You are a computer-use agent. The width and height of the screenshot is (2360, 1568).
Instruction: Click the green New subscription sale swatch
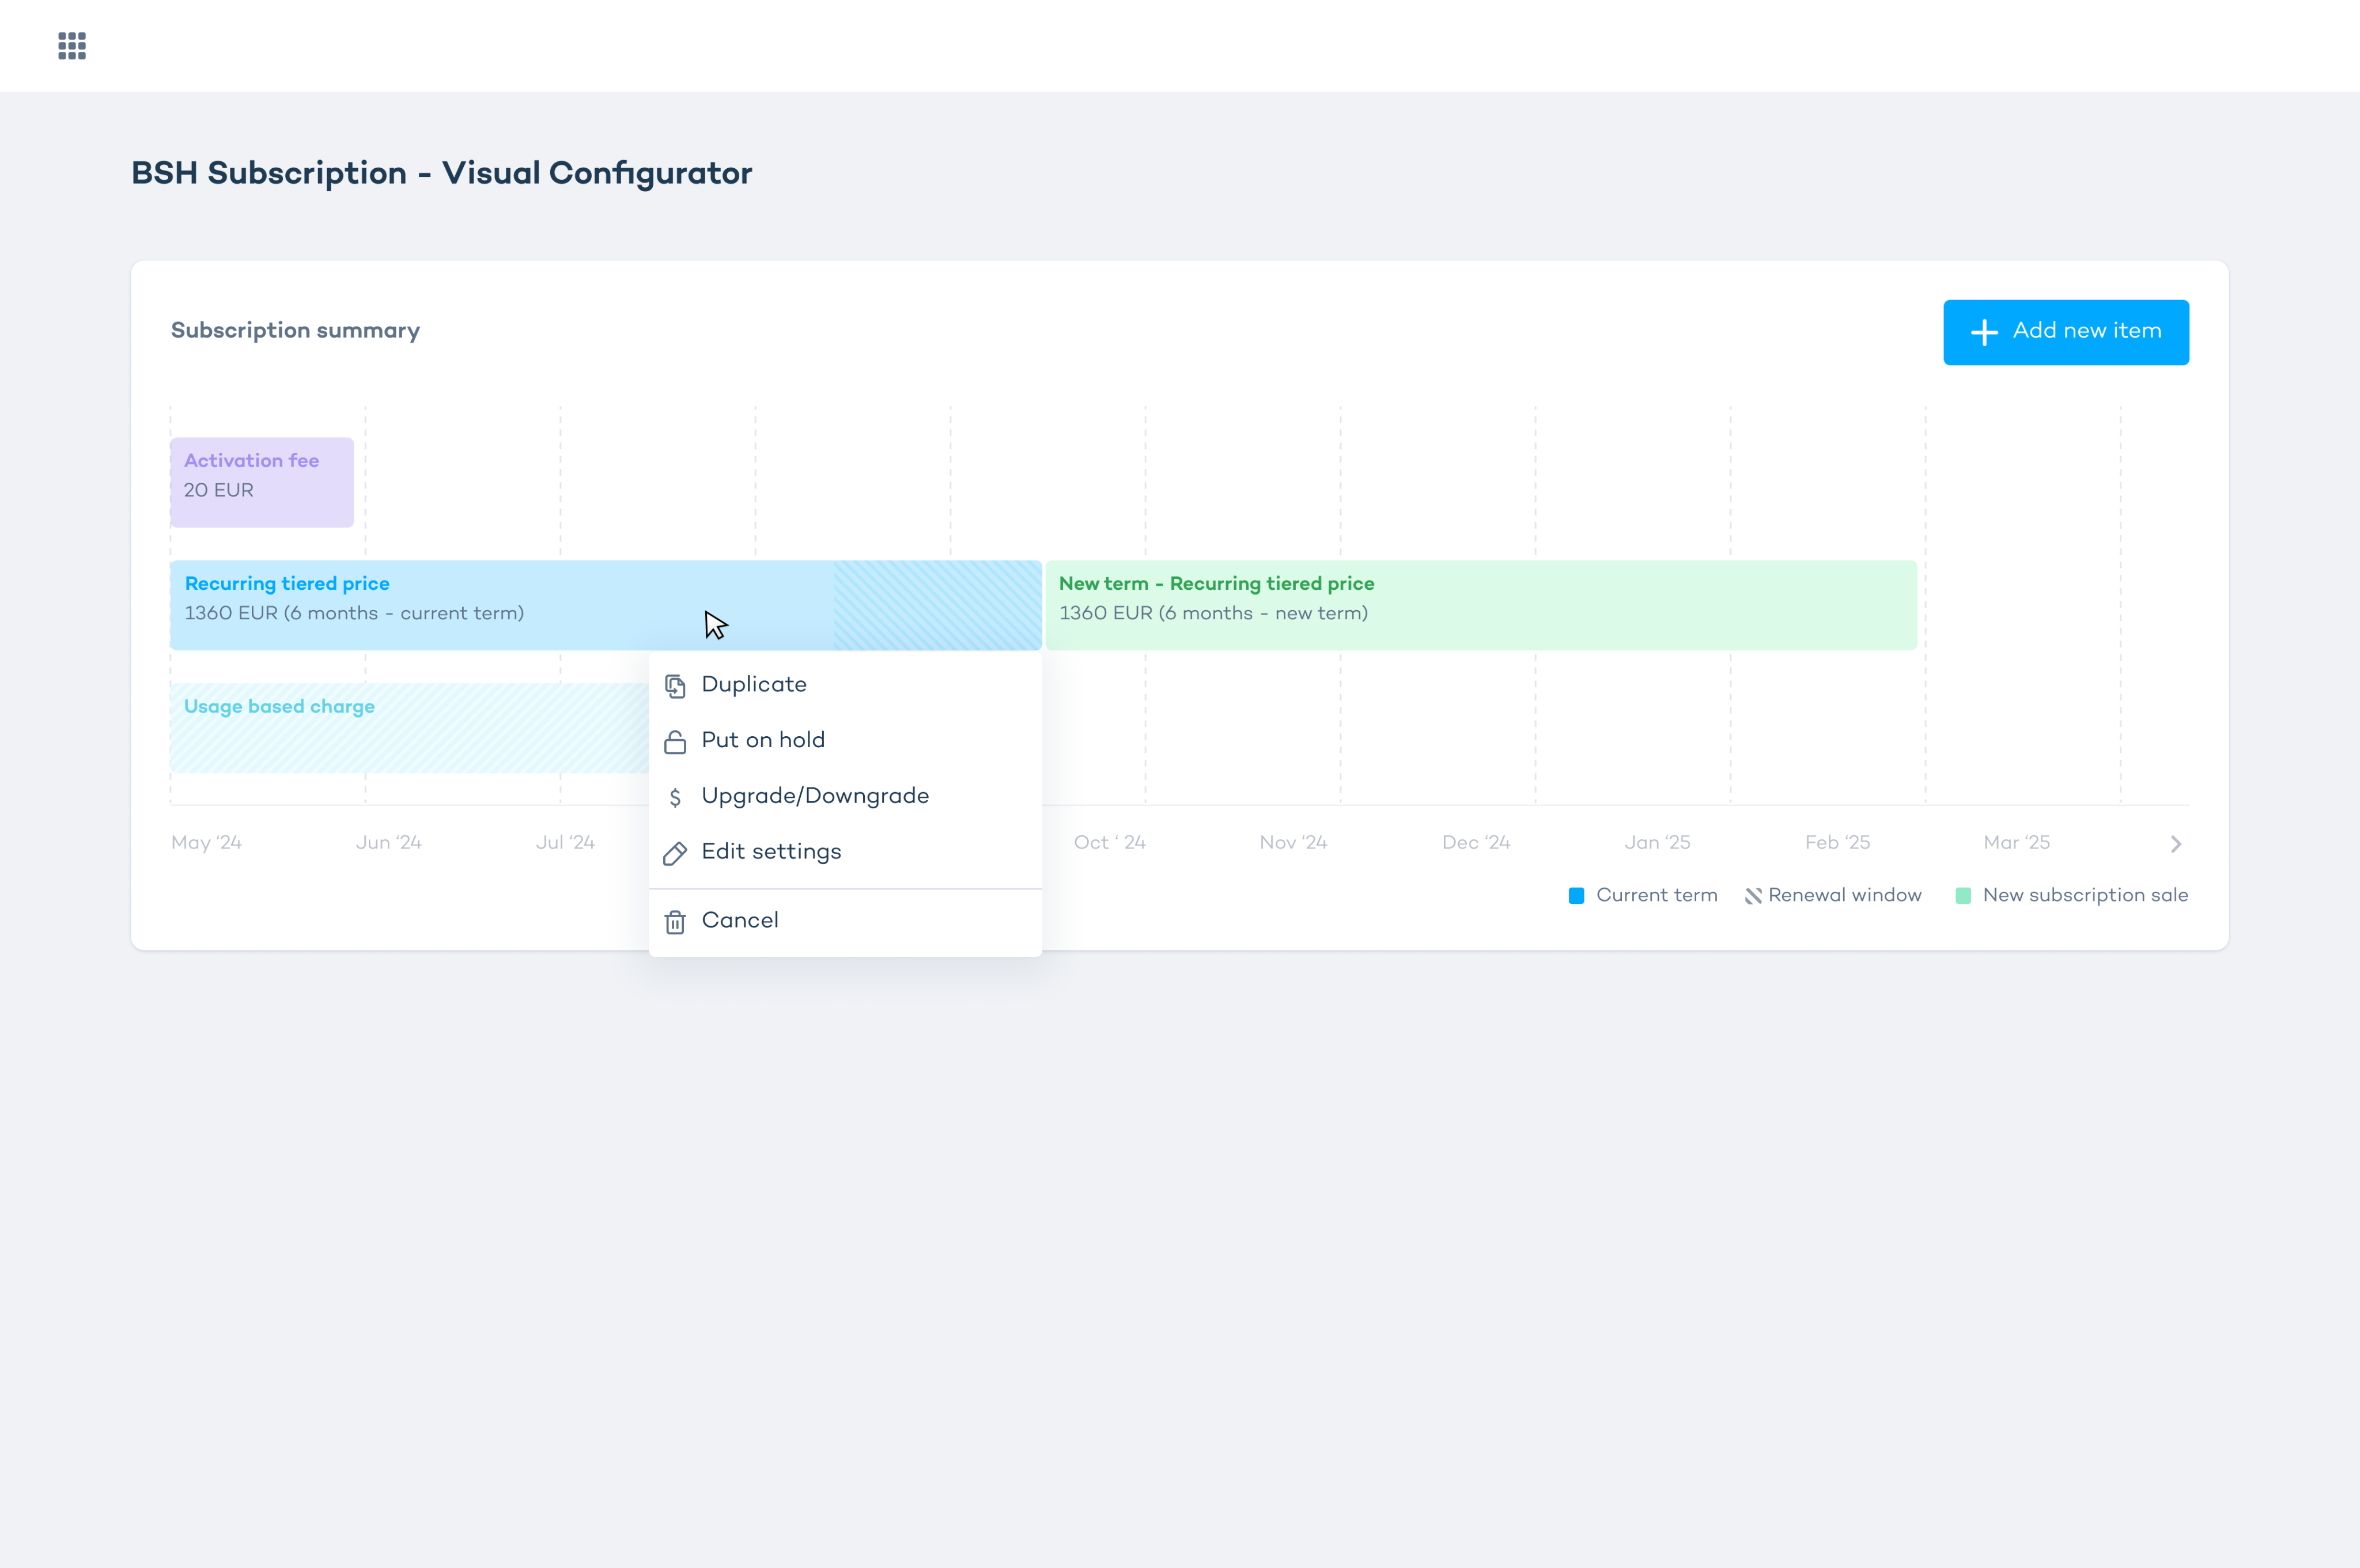1963,896
